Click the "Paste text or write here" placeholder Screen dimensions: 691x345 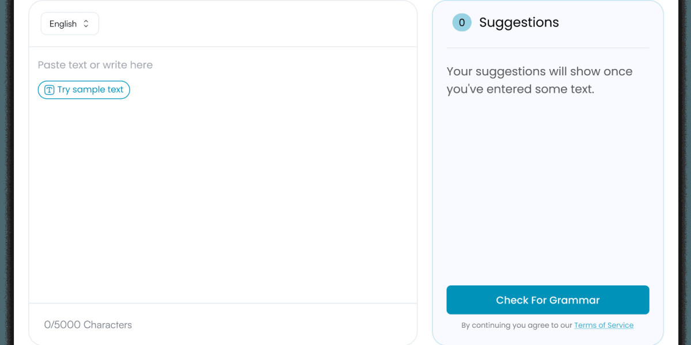tap(96, 65)
